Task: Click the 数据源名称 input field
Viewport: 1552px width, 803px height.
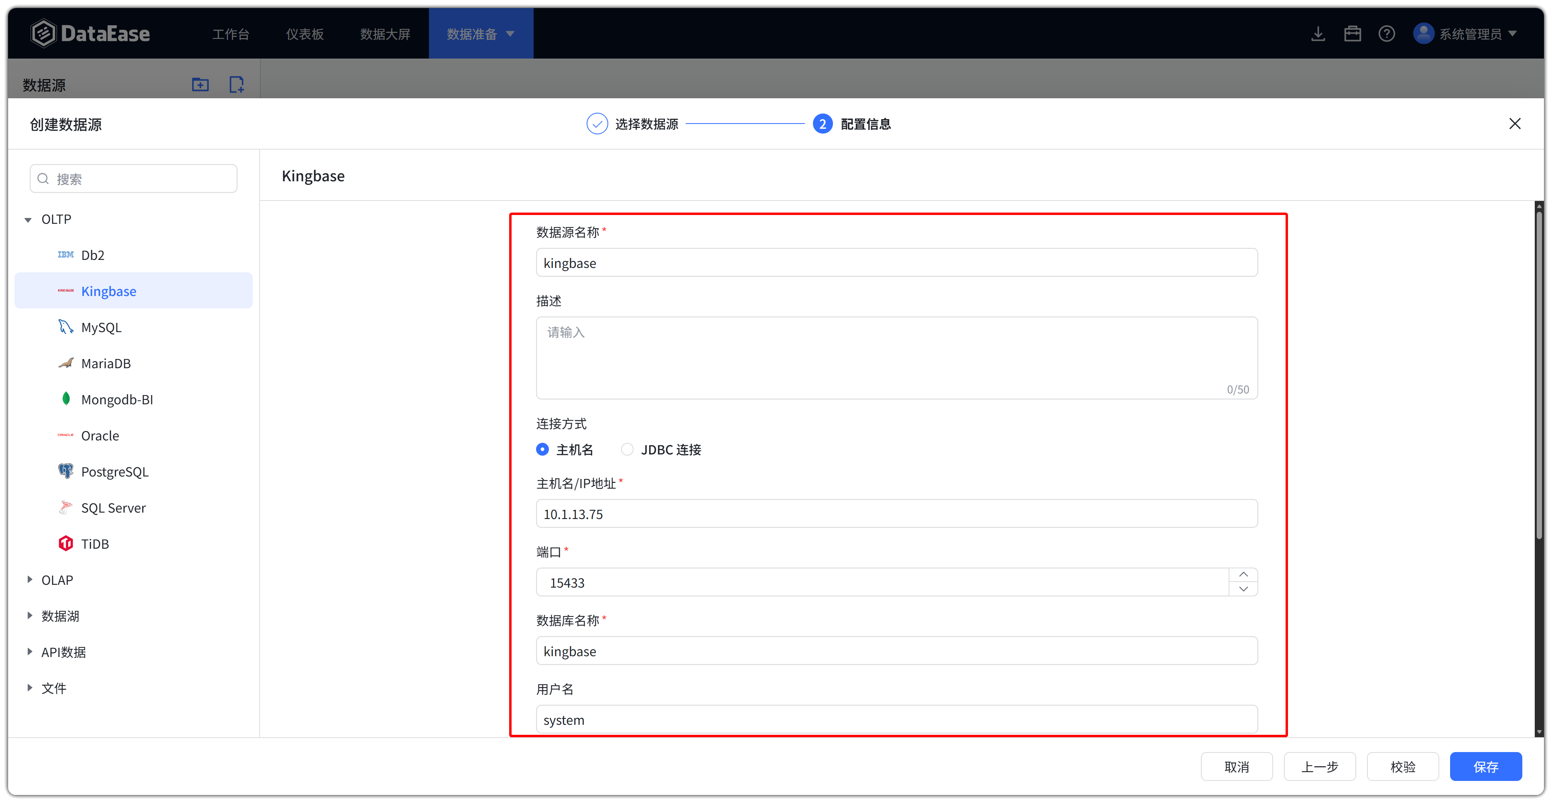Action: click(896, 263)
